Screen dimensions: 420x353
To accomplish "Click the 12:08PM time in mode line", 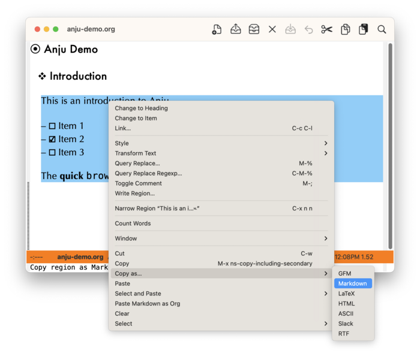I will tap(347, 257).
